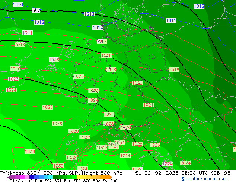This screenshot has width=236, height=182.
Task: Click the legend value 594
Action: pos(106,181)
